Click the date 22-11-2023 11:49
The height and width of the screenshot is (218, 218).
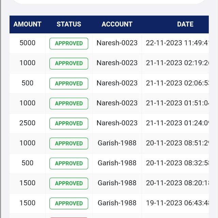point(177,43)
